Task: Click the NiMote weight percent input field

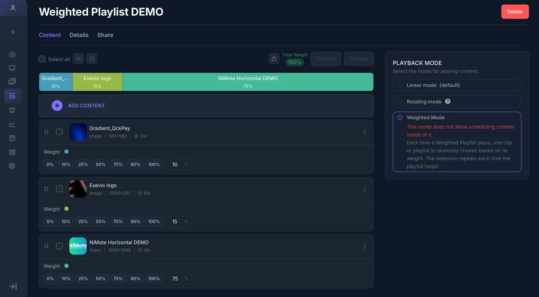Action: click(180, 278)
